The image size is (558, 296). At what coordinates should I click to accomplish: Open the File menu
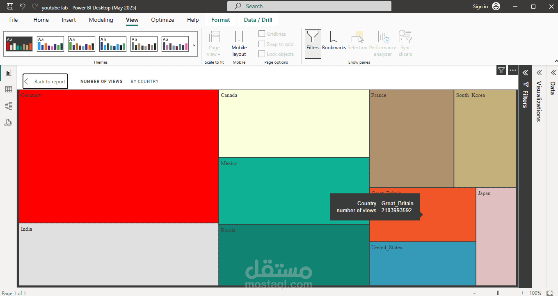pyautogui.click(x=14, y=20)
